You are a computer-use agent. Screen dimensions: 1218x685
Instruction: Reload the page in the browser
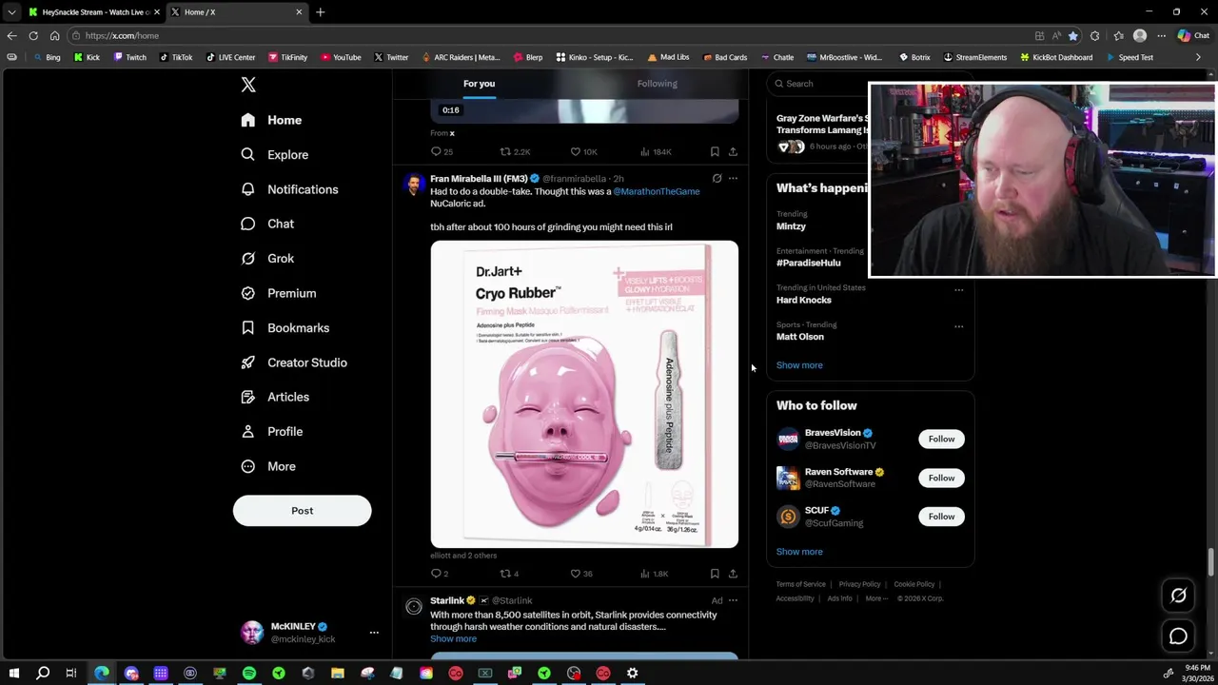pos(33,36)
